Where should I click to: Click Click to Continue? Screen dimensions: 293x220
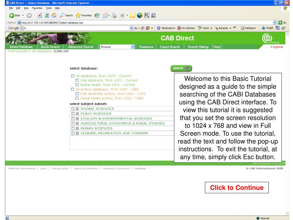point(237,187)
